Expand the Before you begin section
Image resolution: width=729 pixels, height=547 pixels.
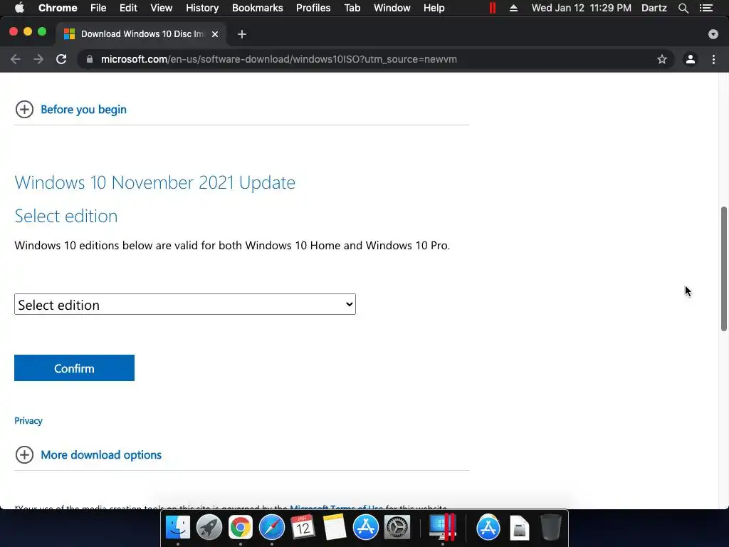tap(24, 109)
